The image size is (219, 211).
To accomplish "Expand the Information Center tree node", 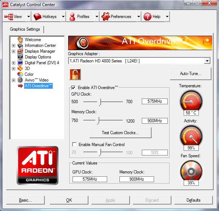I will 14,45.
